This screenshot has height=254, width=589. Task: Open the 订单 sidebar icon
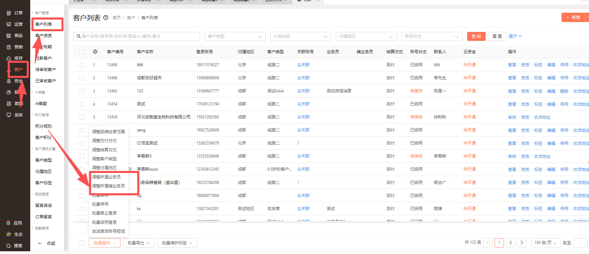click(x=9, y=13)
